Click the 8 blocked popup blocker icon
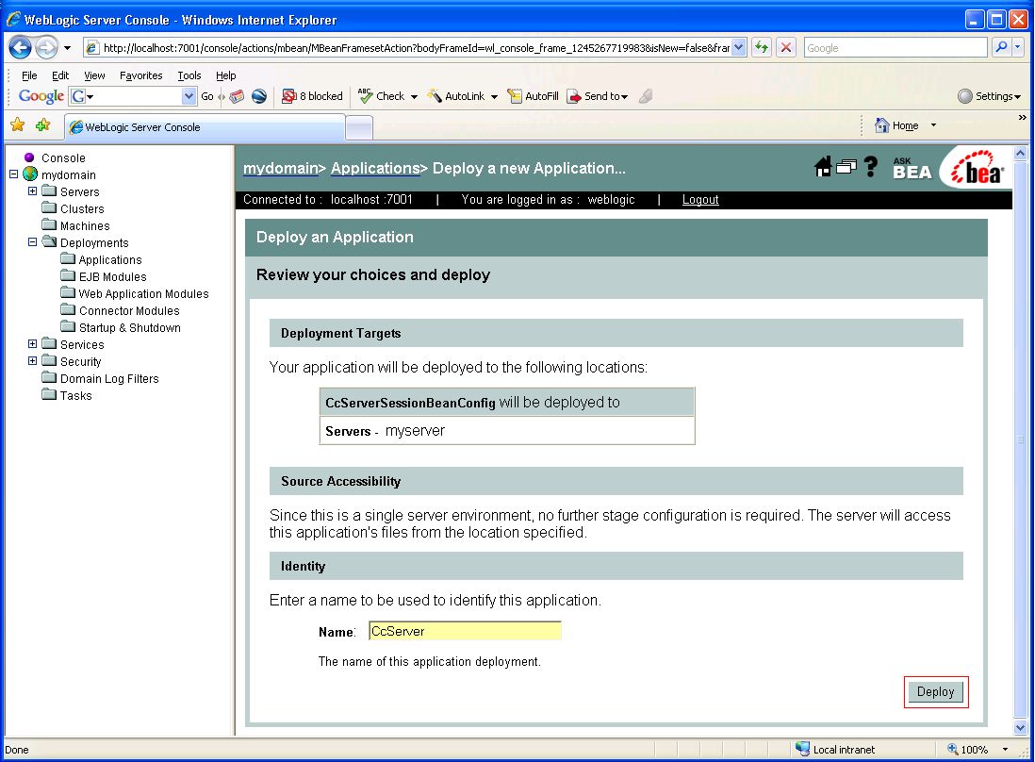This screenshot has height=762, width=1035. click(288, 96)
